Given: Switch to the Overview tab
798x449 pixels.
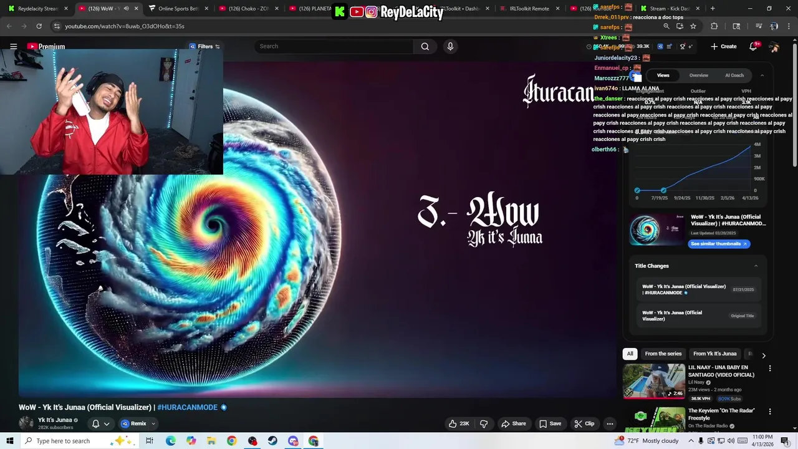Looking at the screenshot, I should [698, 75].
